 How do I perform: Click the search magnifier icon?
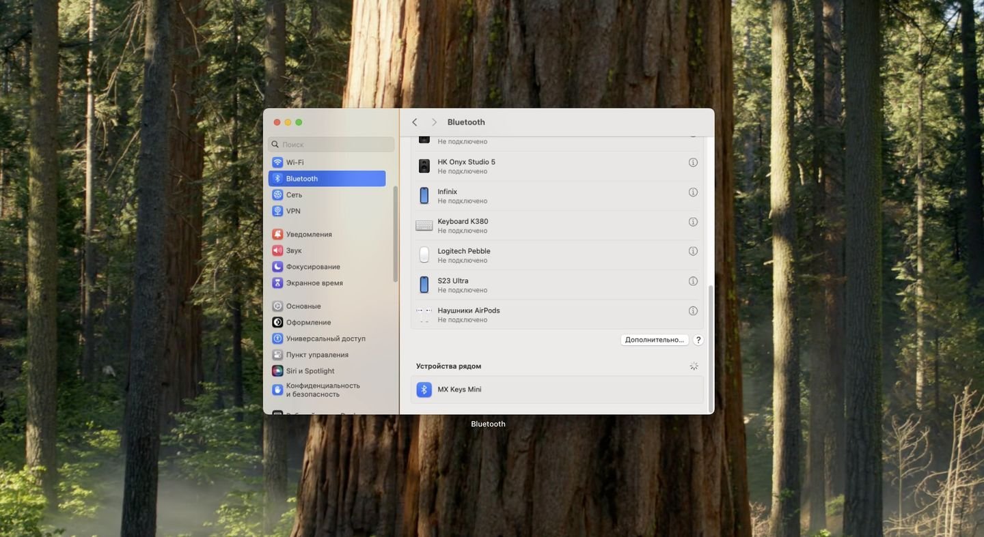click(x=275, y=145)
